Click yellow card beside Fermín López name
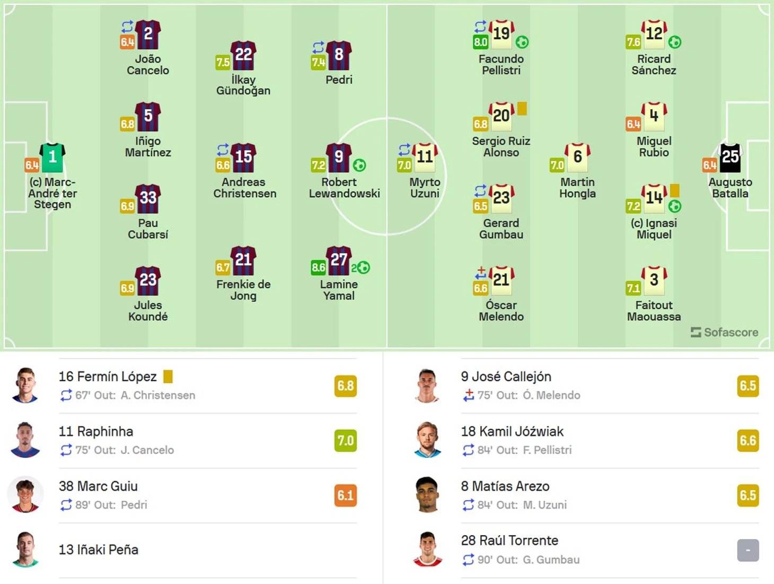This screenshot has width=774, height=584. click(x=168, y=377)
